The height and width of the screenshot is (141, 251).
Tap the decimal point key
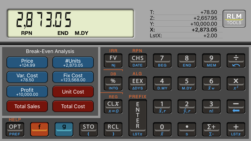pyautogui.click(x=187, y=129)
